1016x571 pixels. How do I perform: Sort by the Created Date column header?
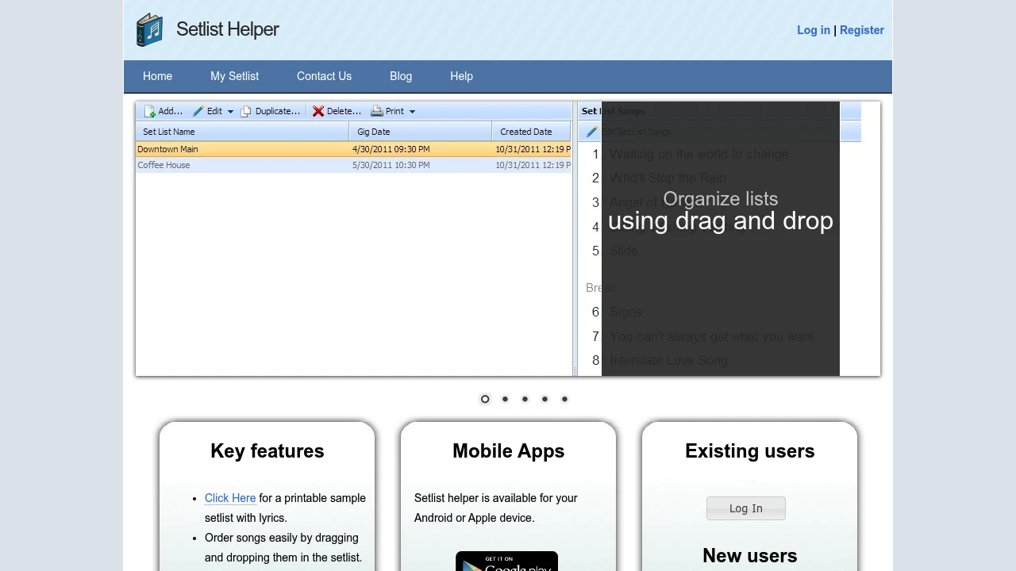532,132
